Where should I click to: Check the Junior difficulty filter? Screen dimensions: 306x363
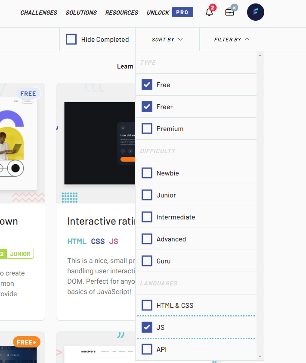[147, 195]
